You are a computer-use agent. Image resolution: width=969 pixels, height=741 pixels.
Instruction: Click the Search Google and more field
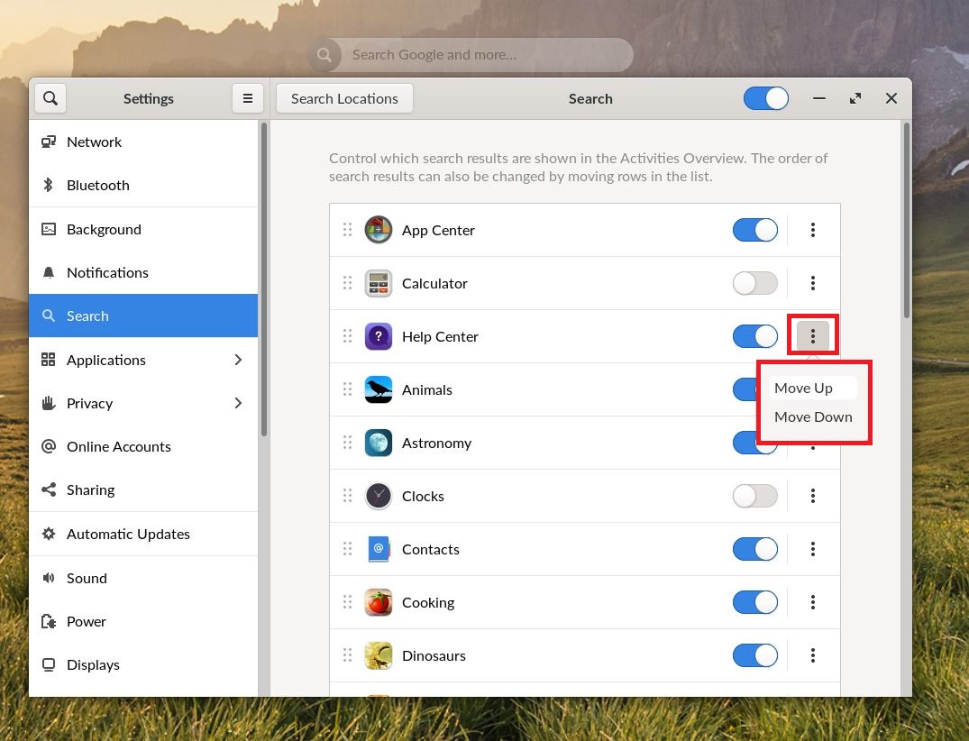coord(471,54)
